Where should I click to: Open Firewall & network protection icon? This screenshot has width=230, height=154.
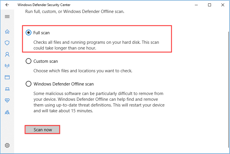[x=7, y=66]
